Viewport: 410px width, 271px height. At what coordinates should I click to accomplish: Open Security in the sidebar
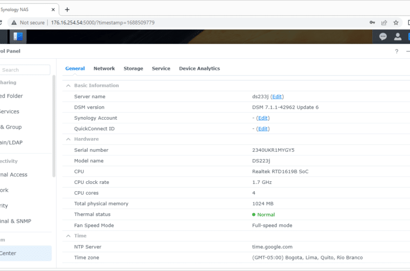pyautogui.click(x=4, y=206)
